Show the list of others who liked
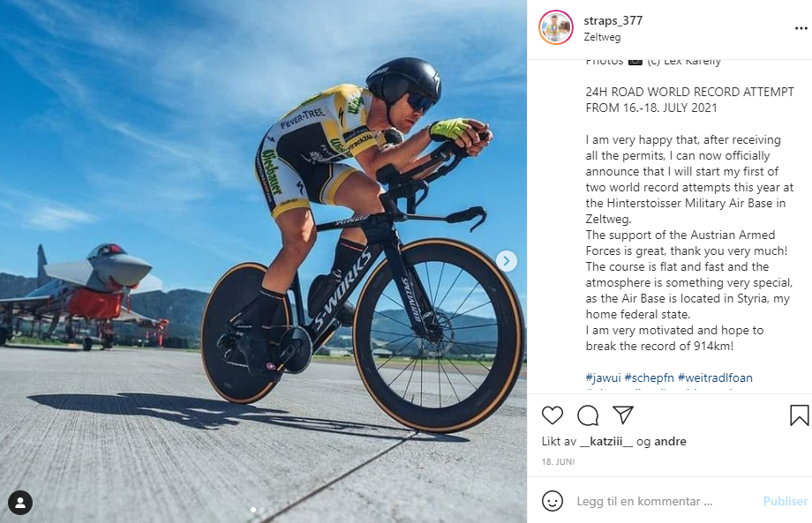 [x=670, y=442]
